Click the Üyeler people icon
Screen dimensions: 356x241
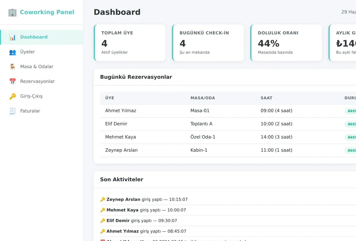pyautogui.click(x=12, y=52)
